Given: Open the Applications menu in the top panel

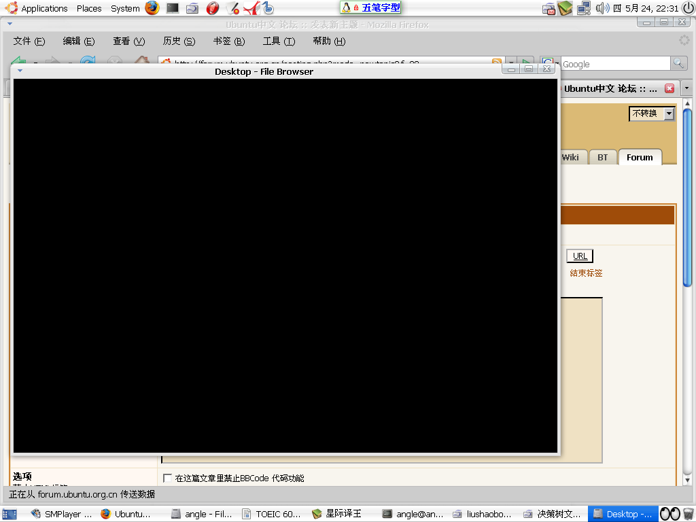Looking at the screenshot, I should [x=37, y=8].
